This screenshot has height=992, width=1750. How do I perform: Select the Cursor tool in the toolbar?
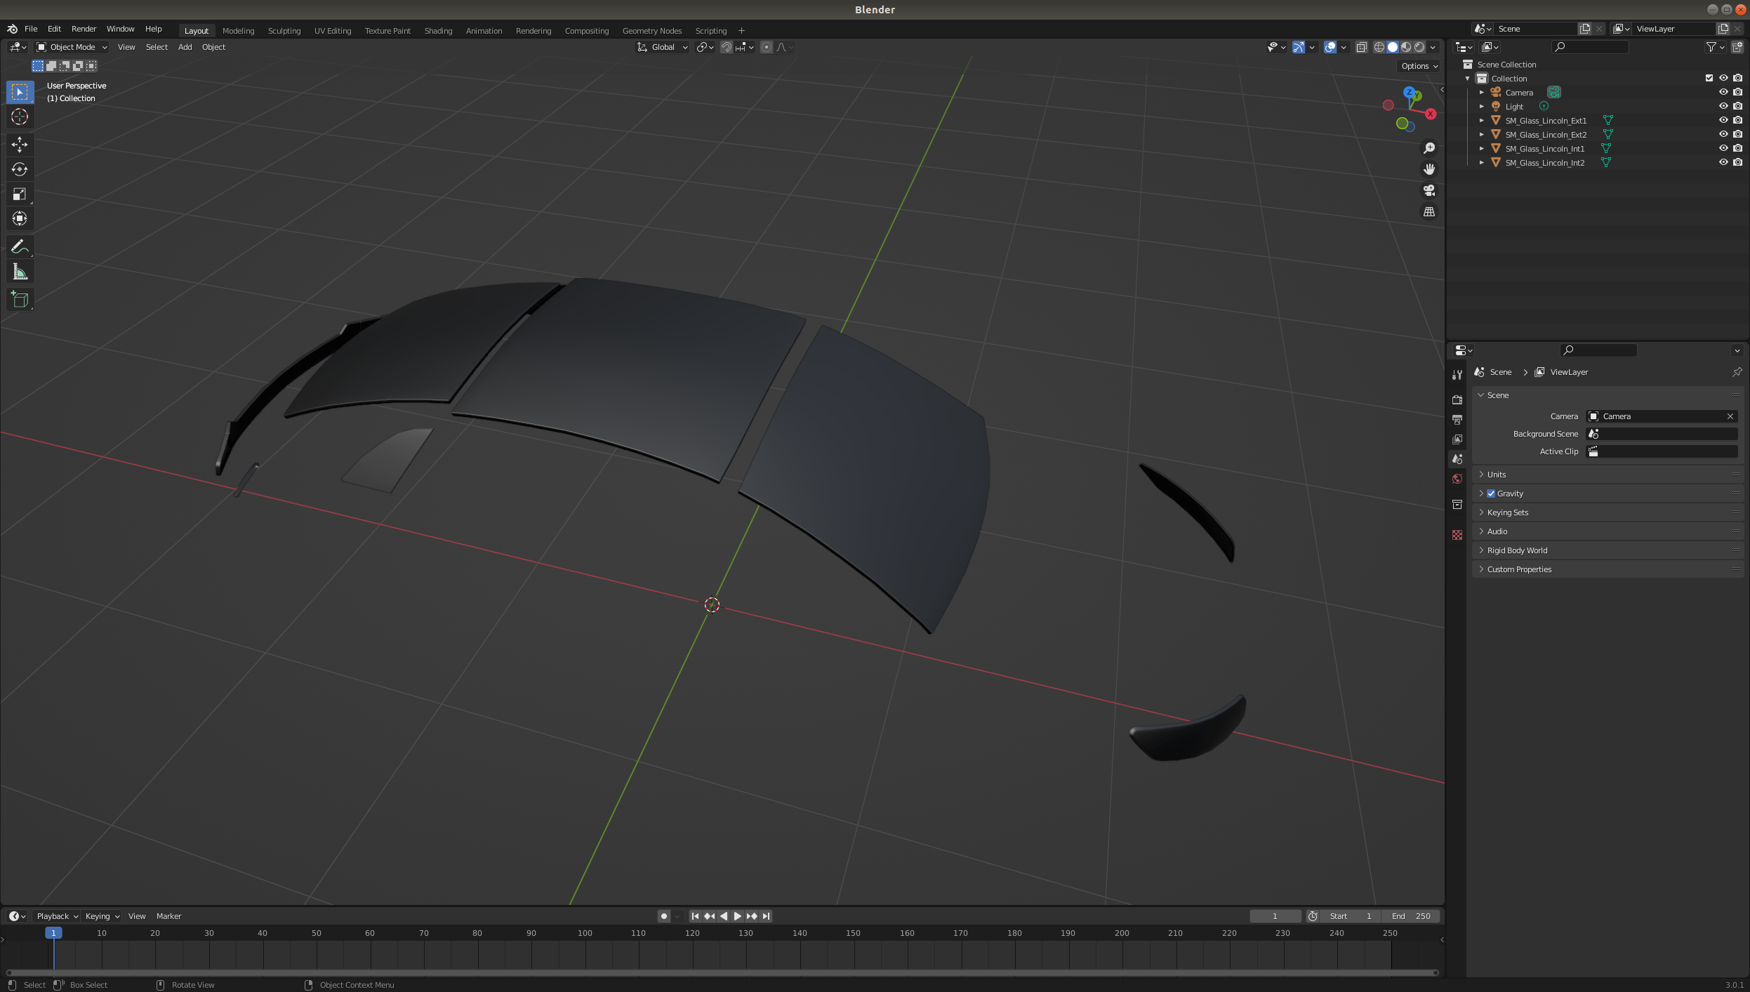pos(20,117)
